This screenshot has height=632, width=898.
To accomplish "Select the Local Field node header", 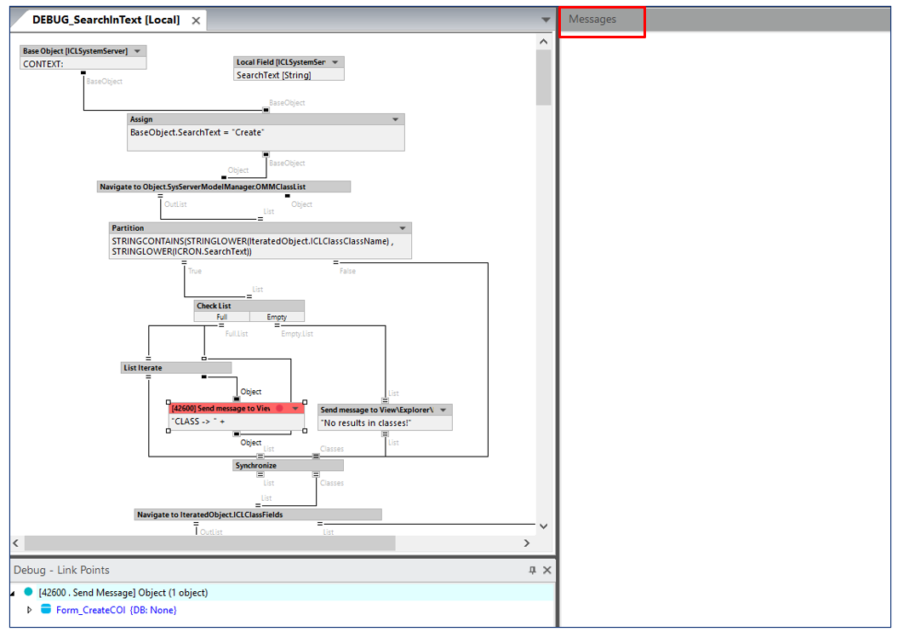I will click(289, 62).
